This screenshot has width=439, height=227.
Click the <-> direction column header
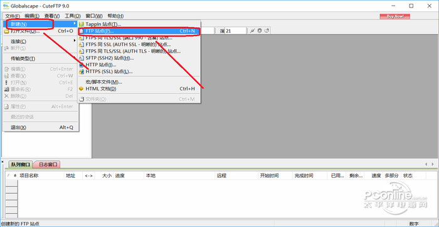tap(88, 176)
